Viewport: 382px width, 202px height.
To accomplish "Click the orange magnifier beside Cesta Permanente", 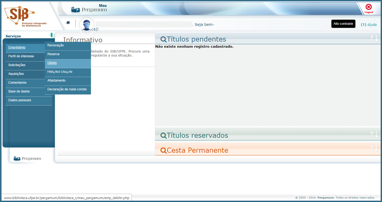I will pos(163,151).
